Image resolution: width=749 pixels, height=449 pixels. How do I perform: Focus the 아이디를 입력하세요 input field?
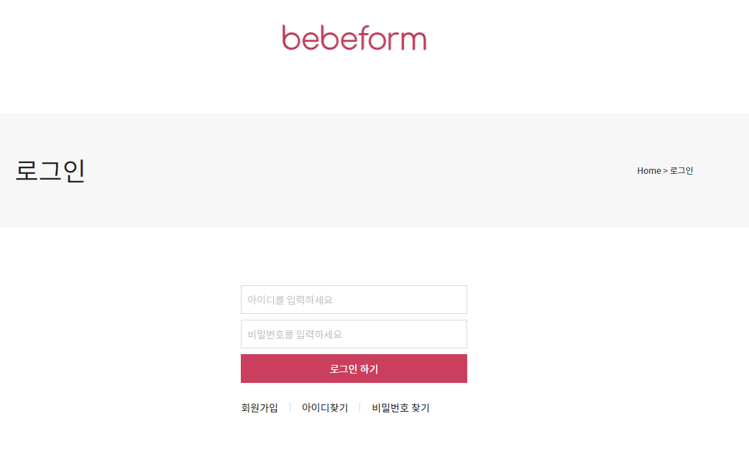click(x=354, y=299)
